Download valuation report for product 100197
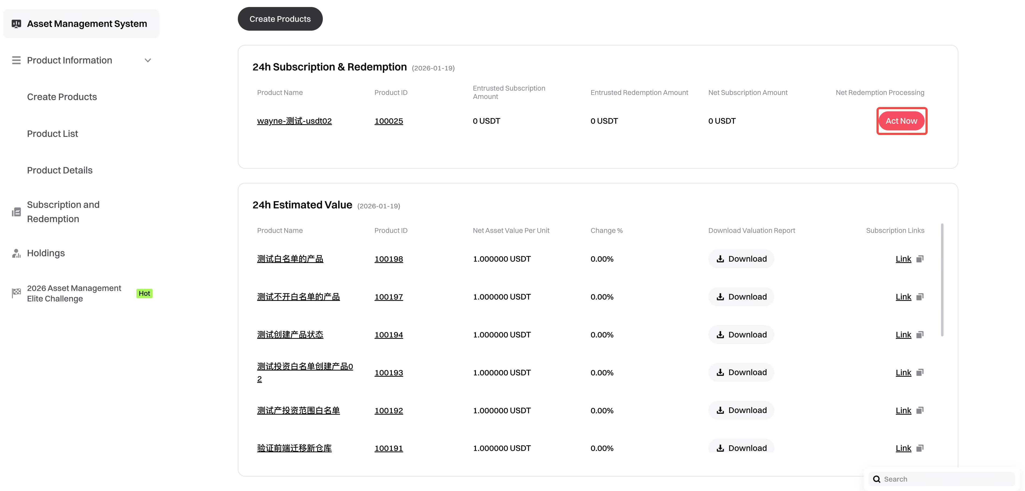 tap(741, 297)
